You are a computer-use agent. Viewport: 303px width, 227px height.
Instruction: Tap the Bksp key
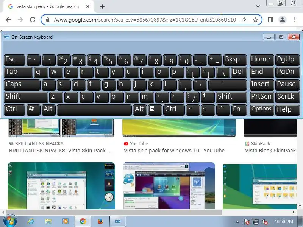point(235,60)
